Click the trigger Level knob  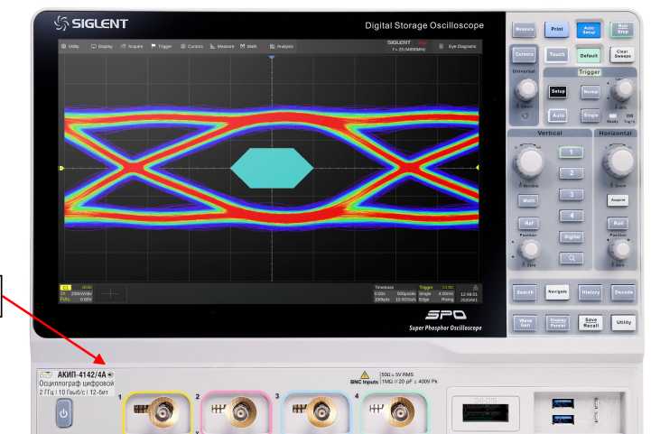(x=619, y=91)
